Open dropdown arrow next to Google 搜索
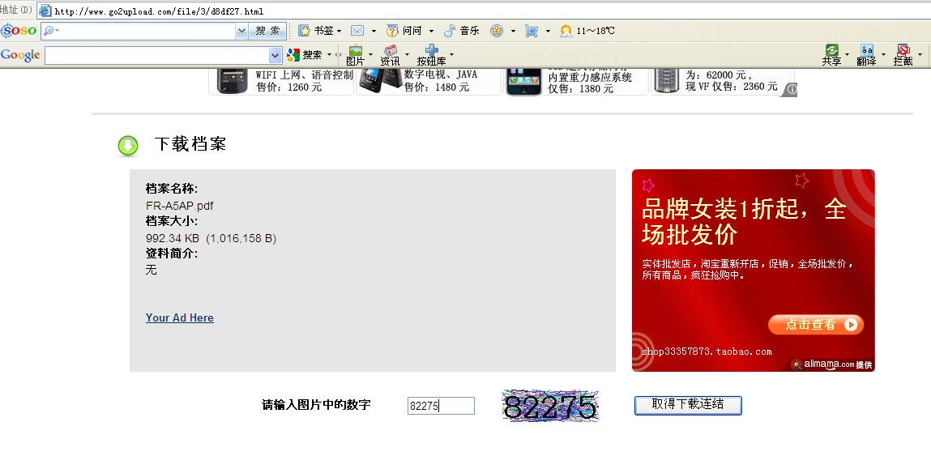Screen dimensions: 931x473 [x=329, y=55]
